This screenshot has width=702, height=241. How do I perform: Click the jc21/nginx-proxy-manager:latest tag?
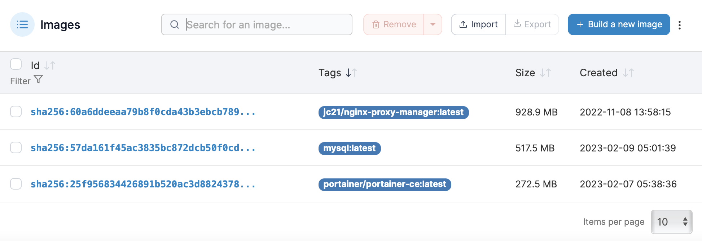coord(394,112)
